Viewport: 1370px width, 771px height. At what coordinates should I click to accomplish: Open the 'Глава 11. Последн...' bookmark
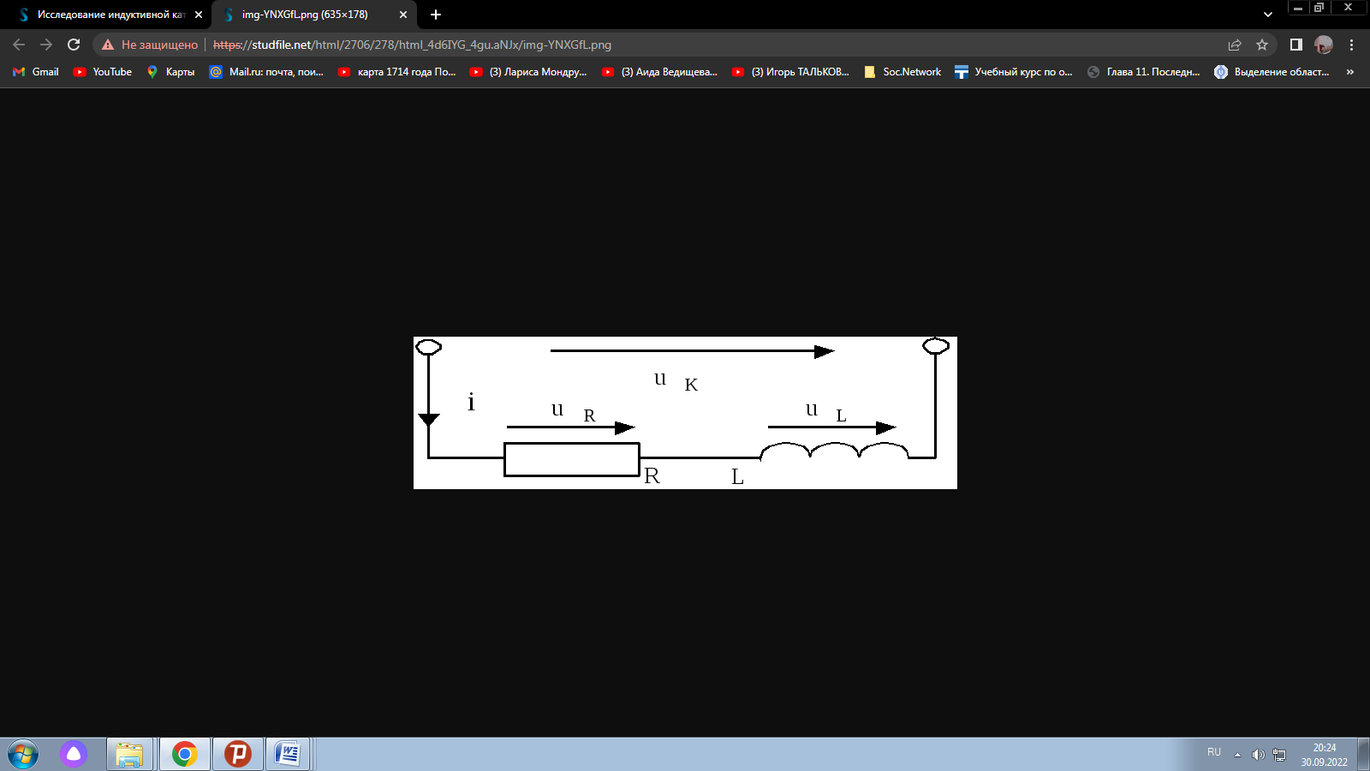[x=1144, y=72]
